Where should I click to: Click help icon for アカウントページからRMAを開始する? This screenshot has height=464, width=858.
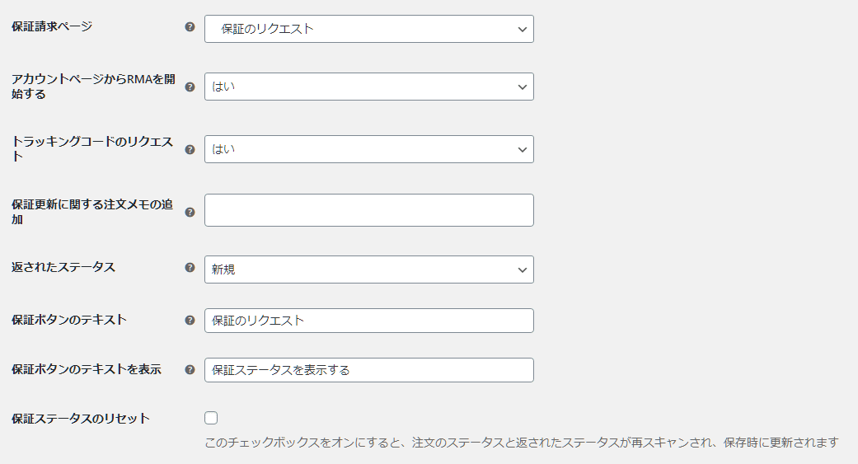pyautogui.click(x=190, y=87)
